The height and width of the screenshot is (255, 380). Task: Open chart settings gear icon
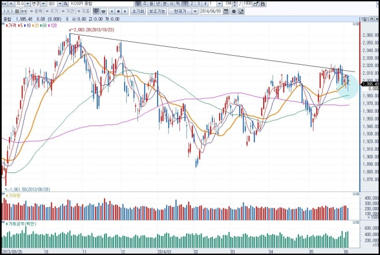(x=234, y=11)
